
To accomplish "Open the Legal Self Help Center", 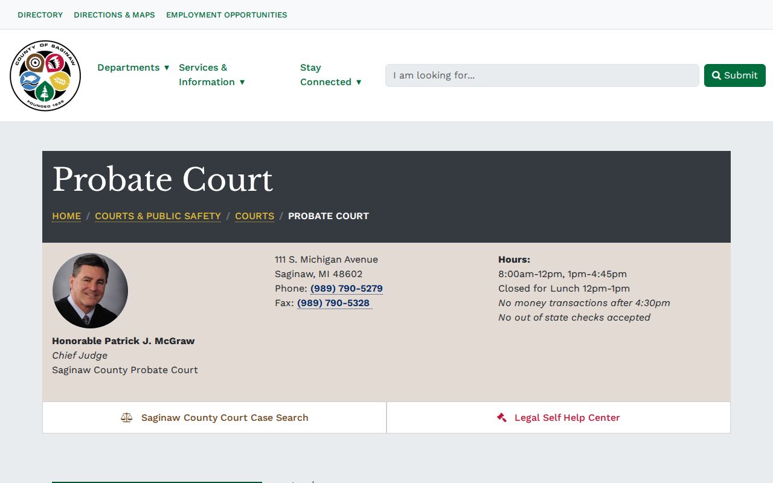I will pos(559,417).
